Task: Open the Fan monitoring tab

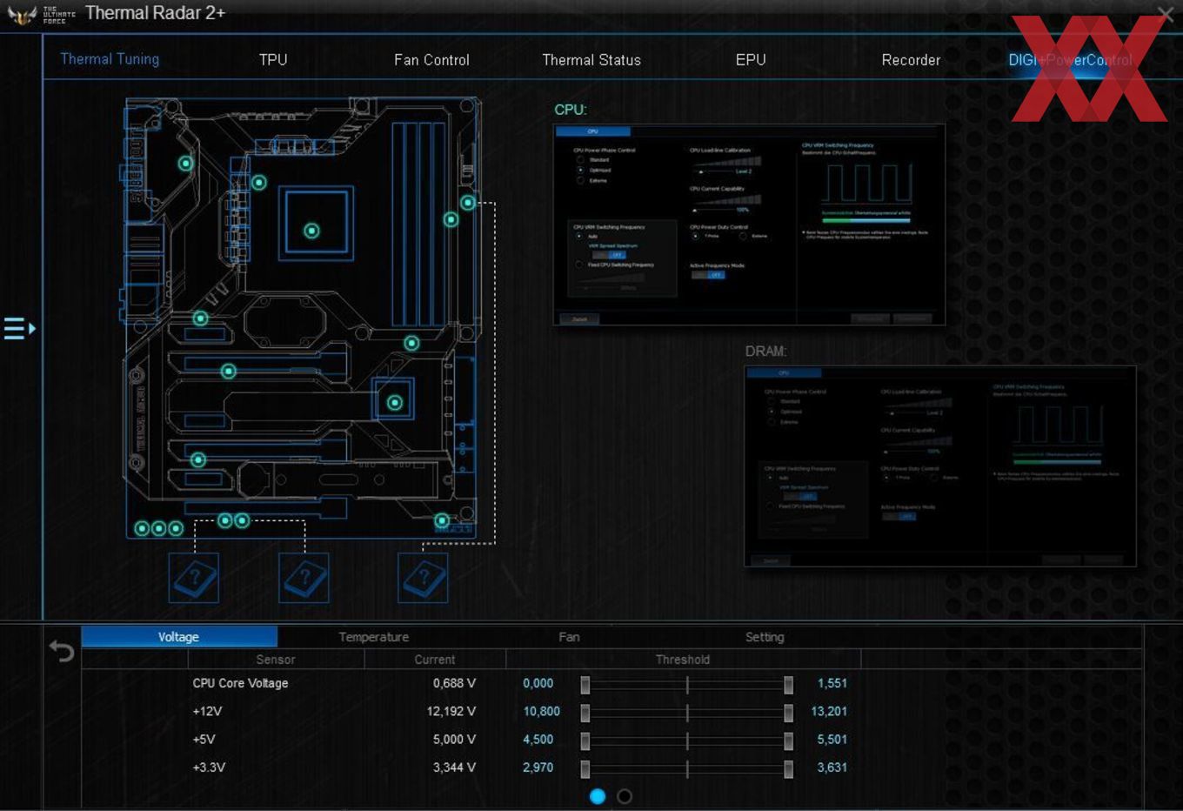Action: pyautogui.click(x=569, y=637)
